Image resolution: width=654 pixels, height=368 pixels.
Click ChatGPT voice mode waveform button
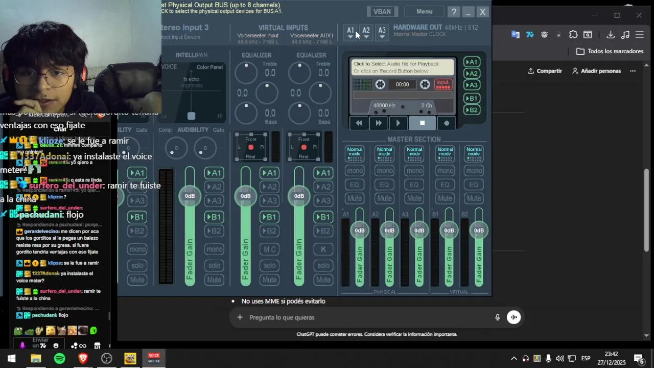[x=513, y=317]
